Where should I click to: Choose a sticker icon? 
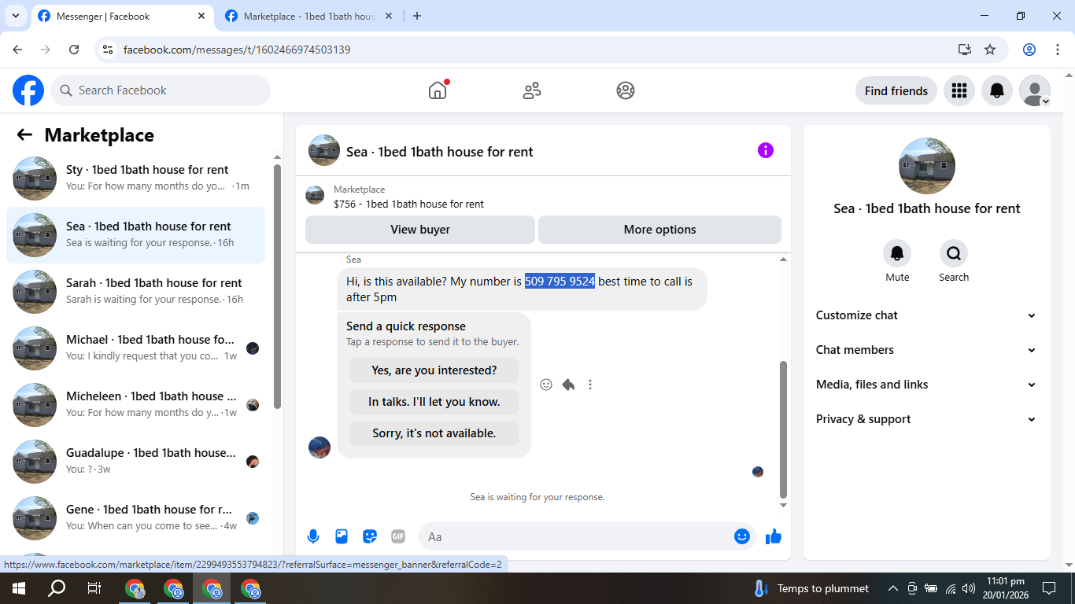(x=370, y=536)
